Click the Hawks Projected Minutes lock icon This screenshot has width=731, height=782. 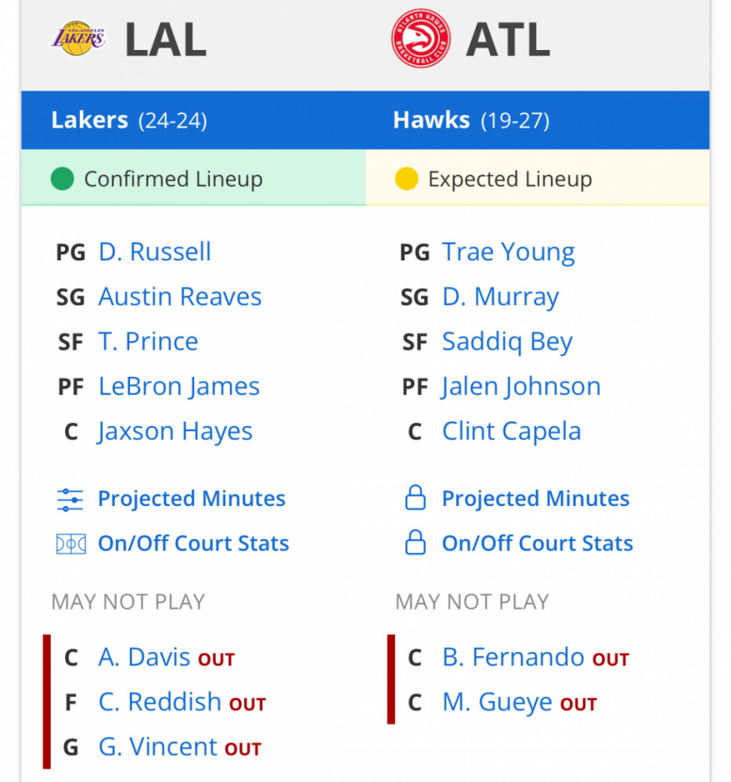point(415,497)
